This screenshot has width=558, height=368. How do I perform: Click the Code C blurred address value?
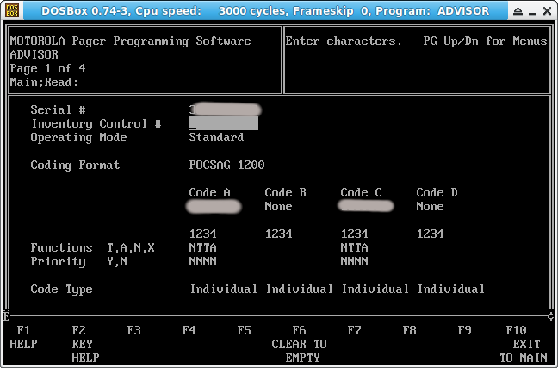click(x=366, y=206)
